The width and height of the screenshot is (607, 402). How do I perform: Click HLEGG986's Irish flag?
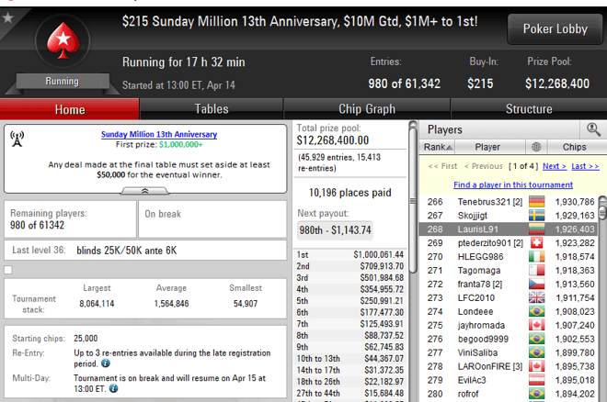tap(536, 256)
